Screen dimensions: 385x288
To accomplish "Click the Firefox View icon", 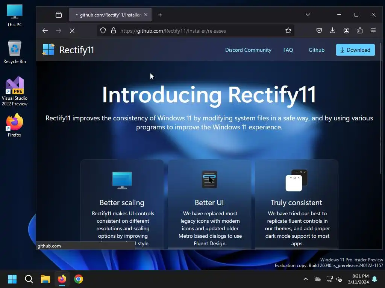I will coord(59,15).
